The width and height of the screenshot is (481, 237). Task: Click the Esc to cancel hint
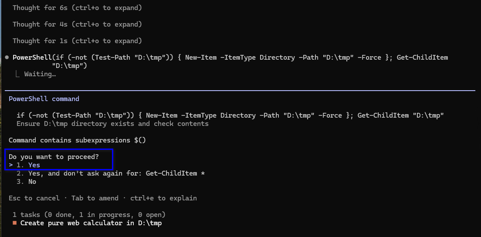click(x=34, y=198)
